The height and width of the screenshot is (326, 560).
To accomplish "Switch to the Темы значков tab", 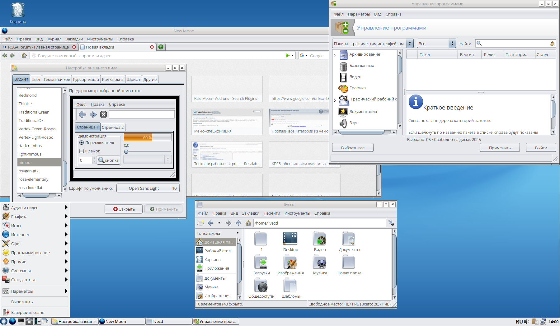I will pos(57,79).
